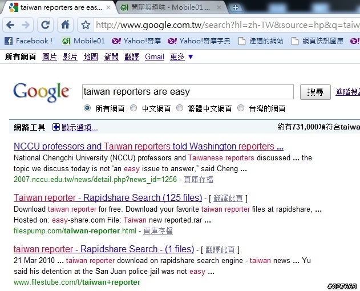Close the Mobile01 tab

(x=219, y=7)
